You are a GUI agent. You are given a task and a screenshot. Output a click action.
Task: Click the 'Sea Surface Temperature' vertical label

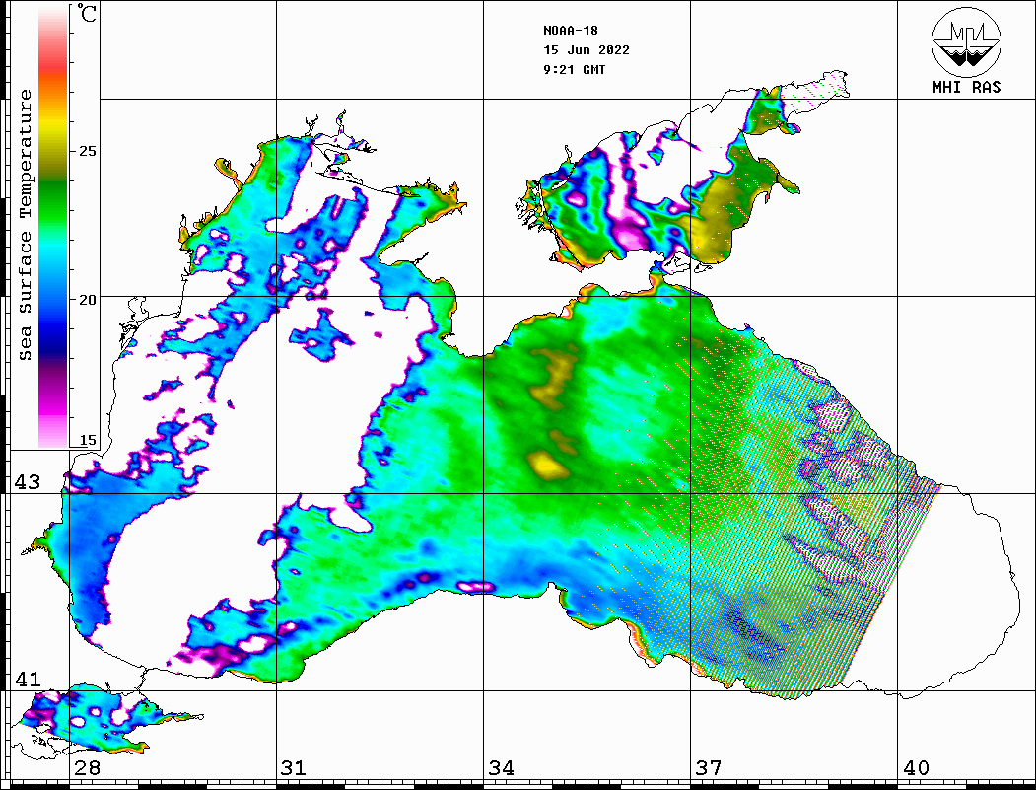point(25,226)
